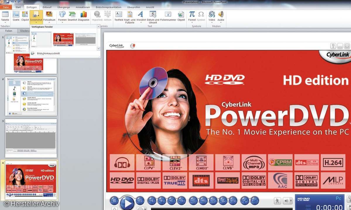This screenshot has width=351, height=210.
Task: Open the WordArt styles dropdown
Action: coord(141,17)
